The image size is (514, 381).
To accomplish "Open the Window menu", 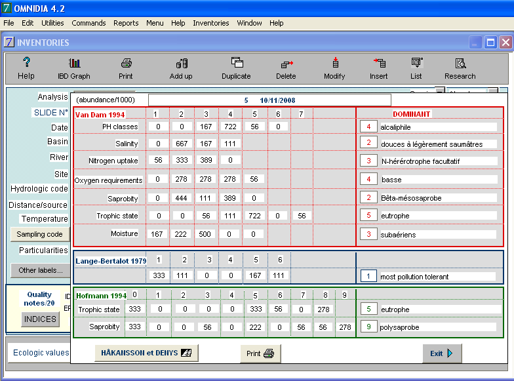I will 249,23.
